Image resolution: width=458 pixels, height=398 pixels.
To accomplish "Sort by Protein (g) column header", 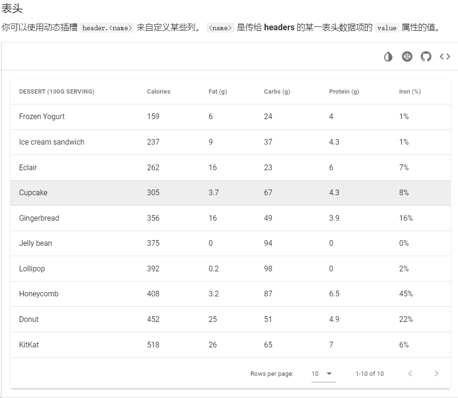I will 344,92.
